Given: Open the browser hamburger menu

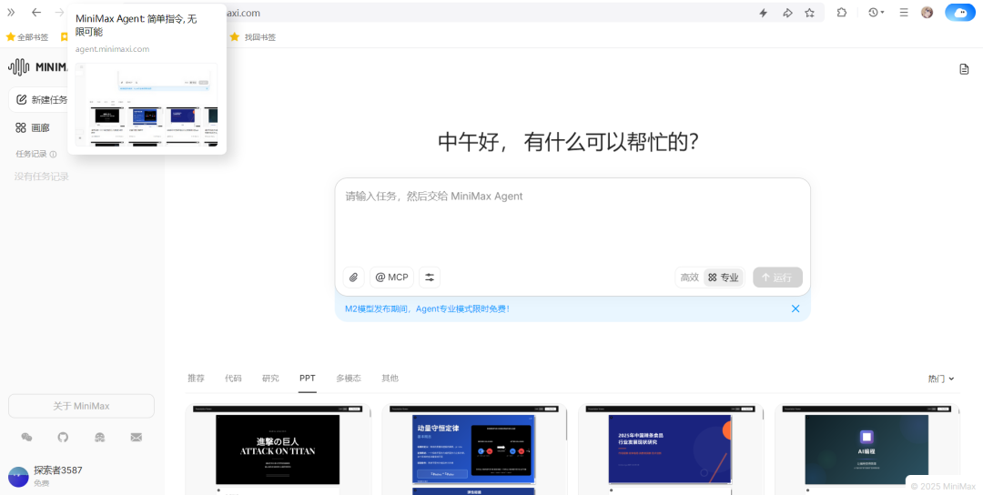Looking at the screenshot, I should [x=904, y=13].
